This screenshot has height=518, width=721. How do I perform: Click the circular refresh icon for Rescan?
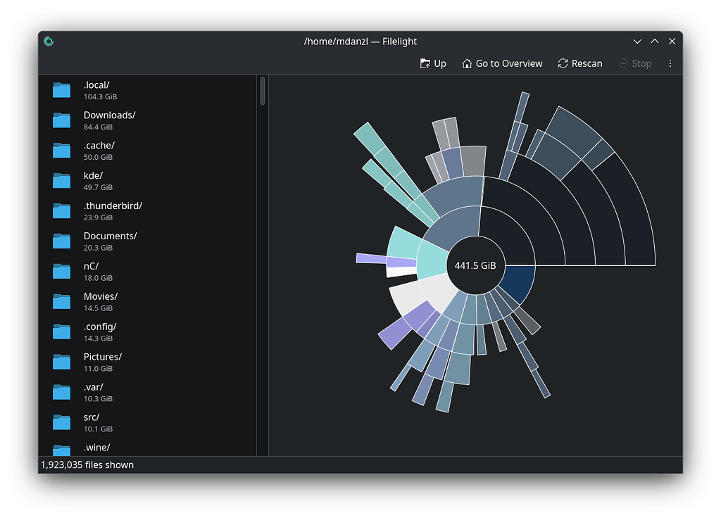[x=563, y=63]
